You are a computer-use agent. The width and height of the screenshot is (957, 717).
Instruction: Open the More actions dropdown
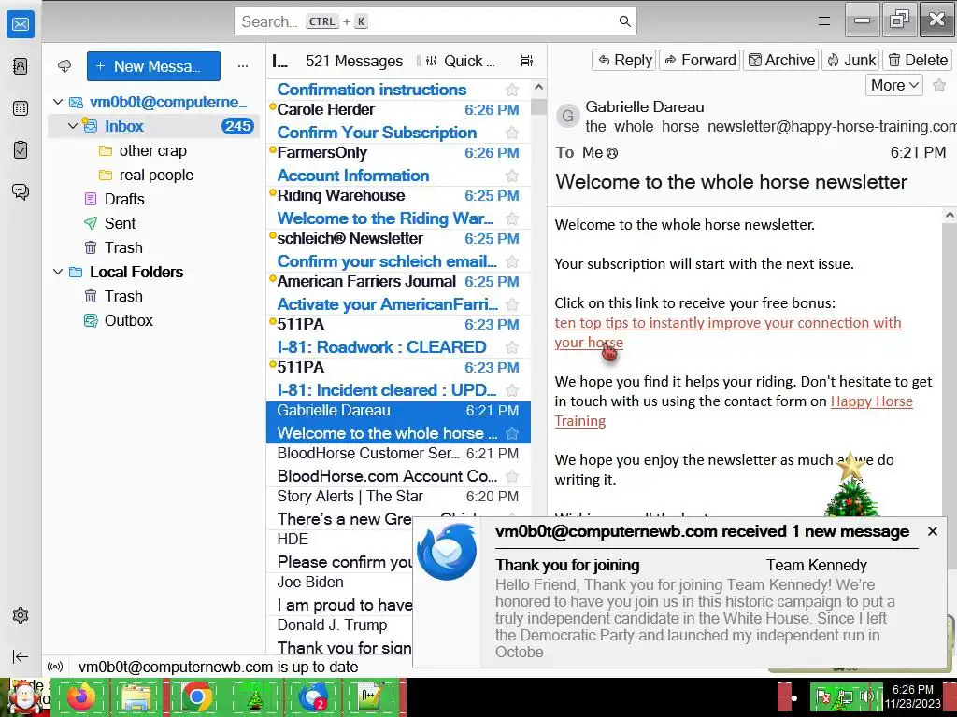click(x=894, y=85)
